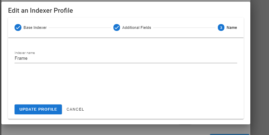This screenshot has width=269, height=135.
Task: Click connector line between Base Indexer and Additional Fields
Action: [80, 27]
